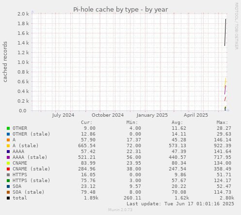
Task: Click the OTHER avg value '11.62'
Action: click(x=179, y=128)
